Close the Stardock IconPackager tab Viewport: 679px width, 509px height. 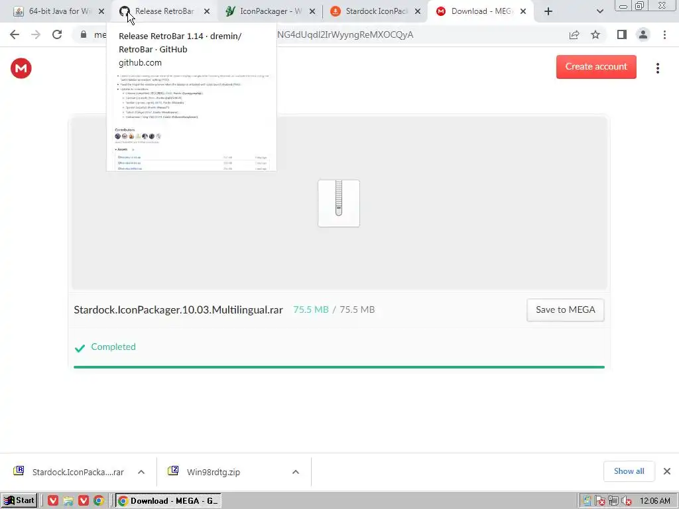[x=418, y=11]
